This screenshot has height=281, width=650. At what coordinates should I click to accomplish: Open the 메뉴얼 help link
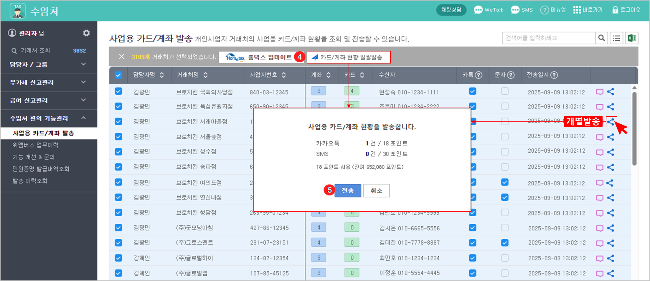point(553,10)
